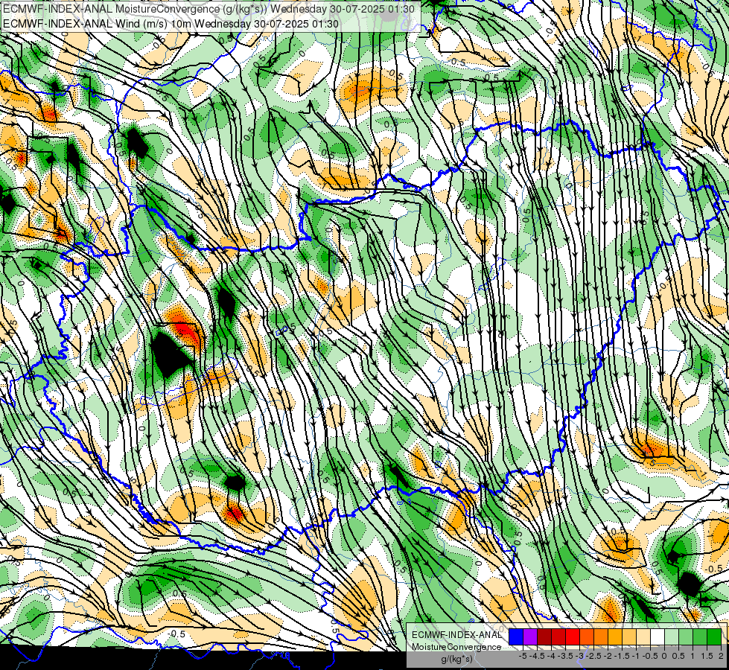Click the blue swatch in the legend
This screenshot has width=729, height=670.
tap(516, 636)
